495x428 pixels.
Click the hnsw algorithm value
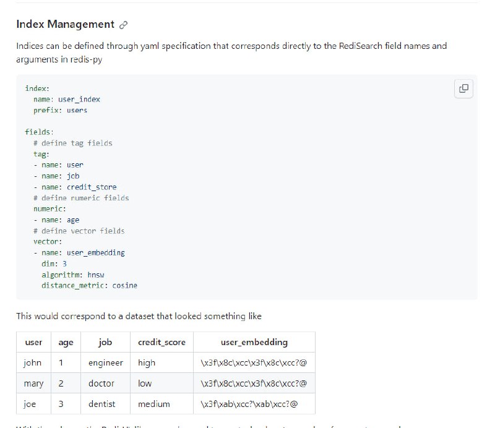97,275
